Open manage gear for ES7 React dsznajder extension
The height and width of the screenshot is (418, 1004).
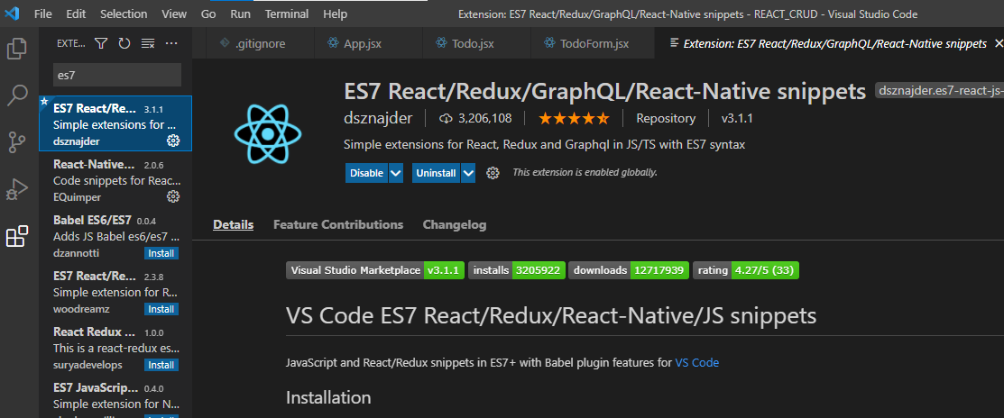173,141
